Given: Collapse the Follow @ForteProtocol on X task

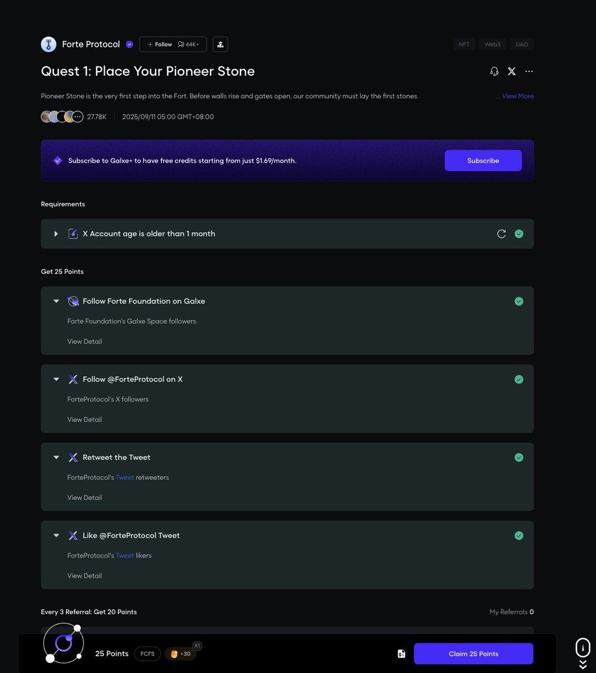Looking at the screenshot, I should click(x=56, y=379).
